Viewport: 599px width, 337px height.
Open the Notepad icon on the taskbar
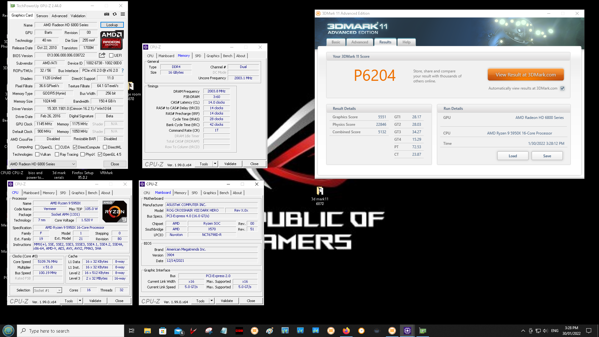pos(224,331)
